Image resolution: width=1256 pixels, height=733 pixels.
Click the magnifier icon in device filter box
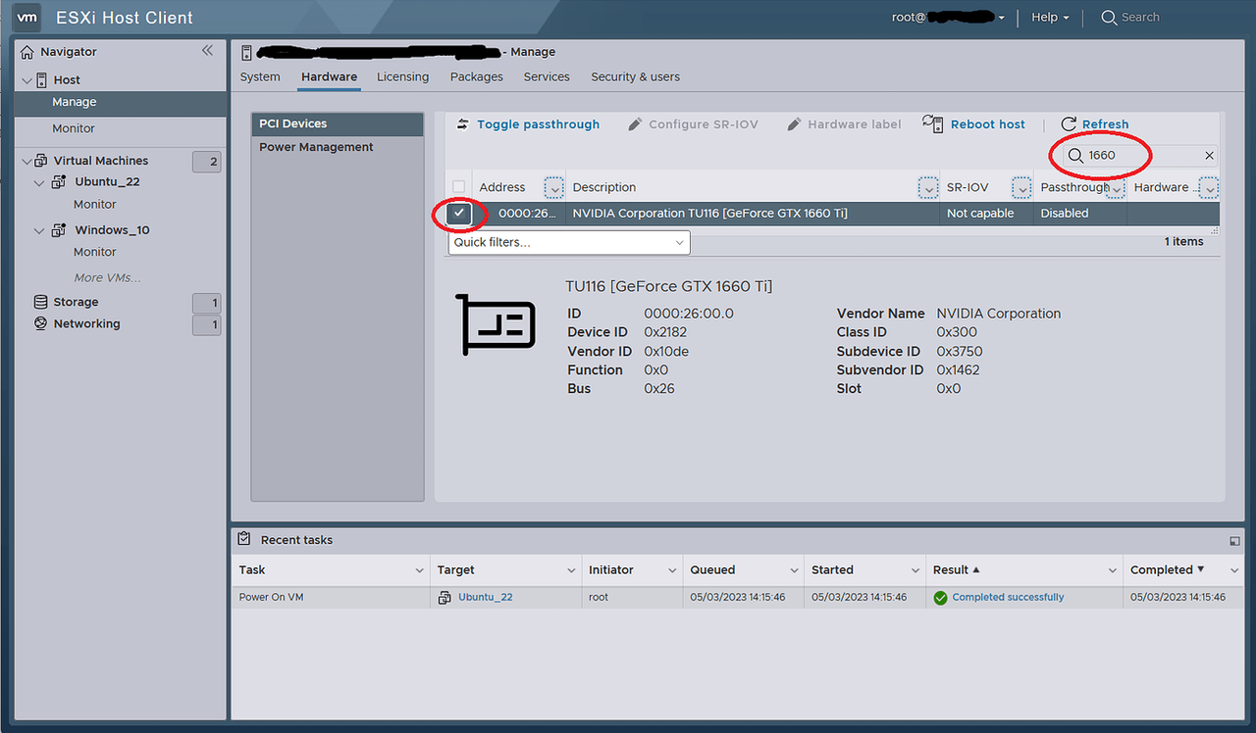[x=1075, y=155]
